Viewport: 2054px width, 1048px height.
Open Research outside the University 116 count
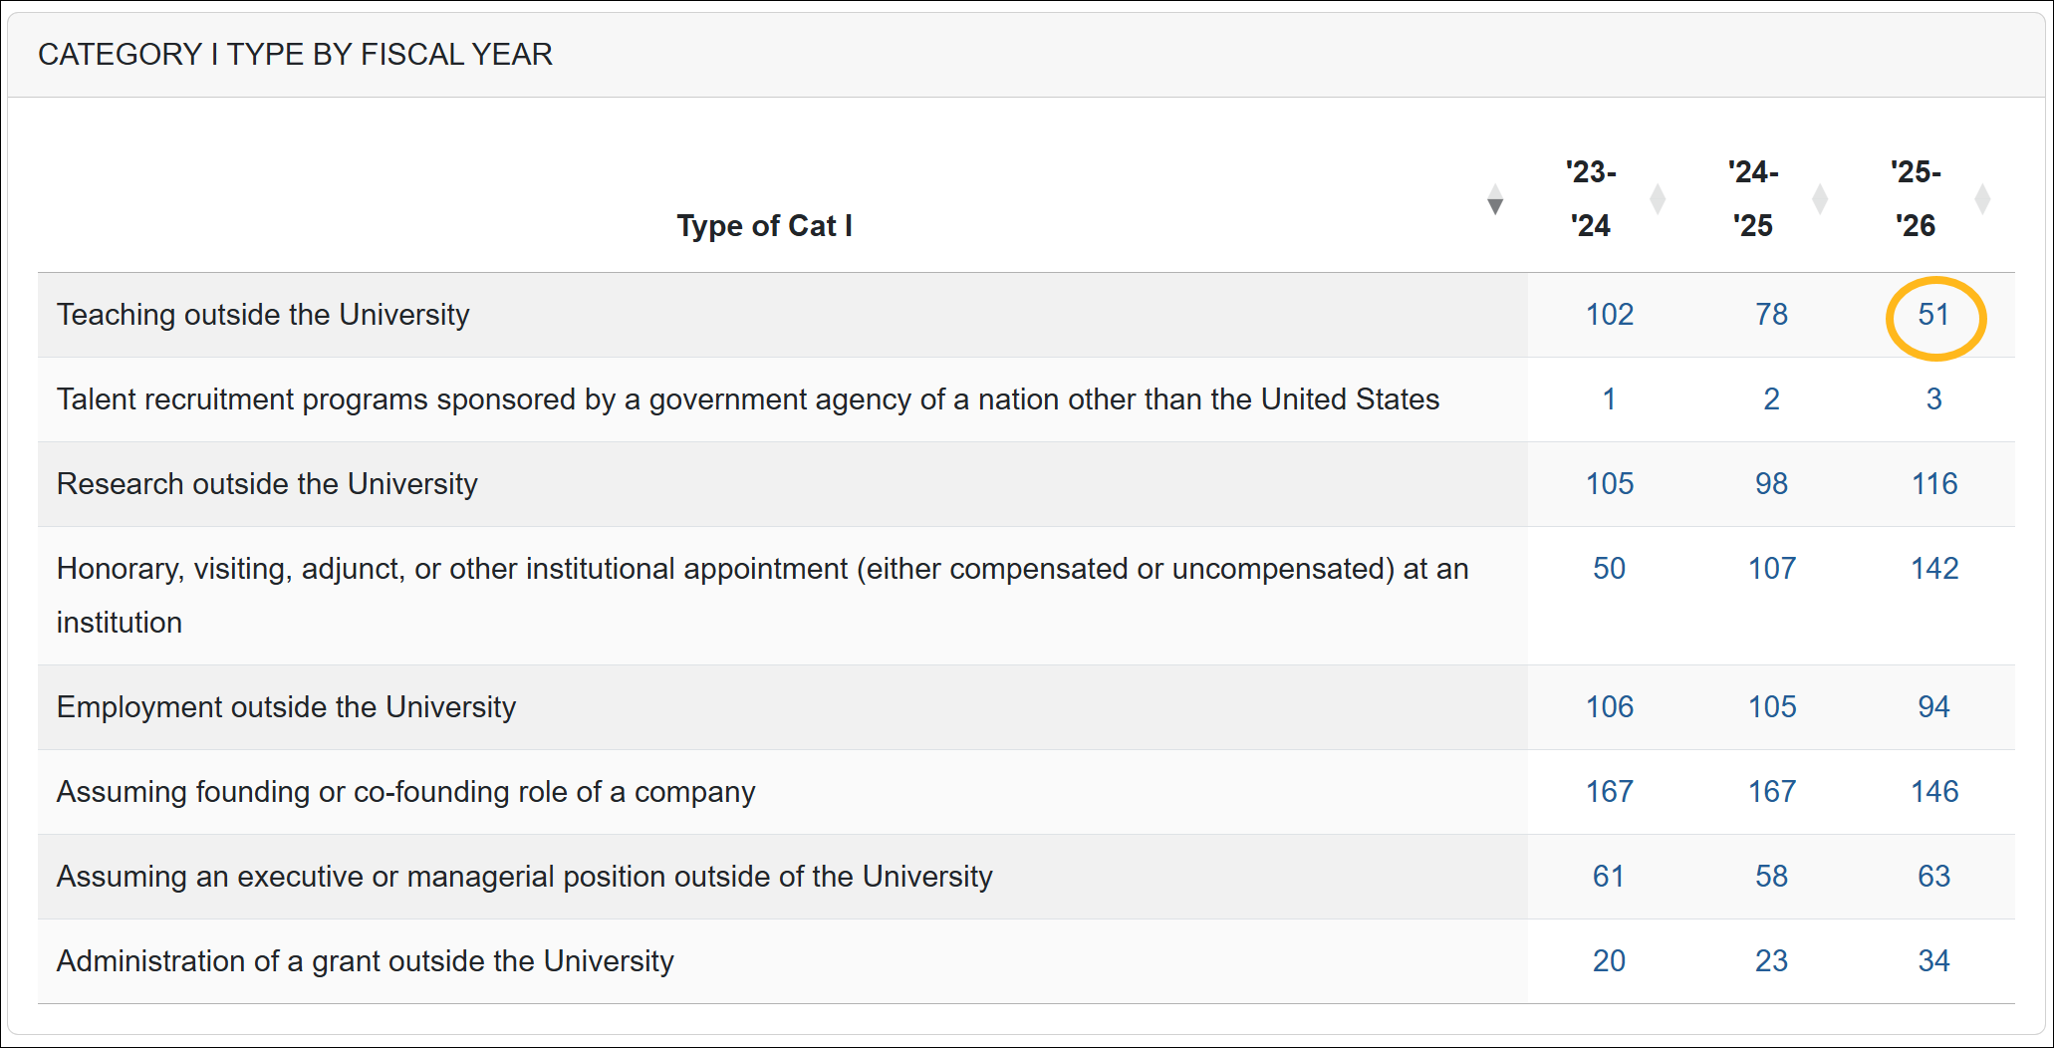coord(1933,484)
